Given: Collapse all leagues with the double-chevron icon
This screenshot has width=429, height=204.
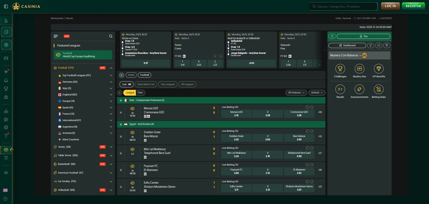Looking at the screenshot, I should click(120, 93).
